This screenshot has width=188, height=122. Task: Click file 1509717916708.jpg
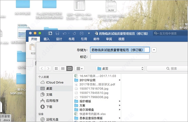pyautogui.click(x=97, y=89)
